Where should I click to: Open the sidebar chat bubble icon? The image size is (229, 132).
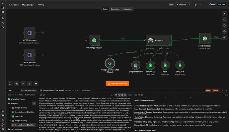coord(3,27)
